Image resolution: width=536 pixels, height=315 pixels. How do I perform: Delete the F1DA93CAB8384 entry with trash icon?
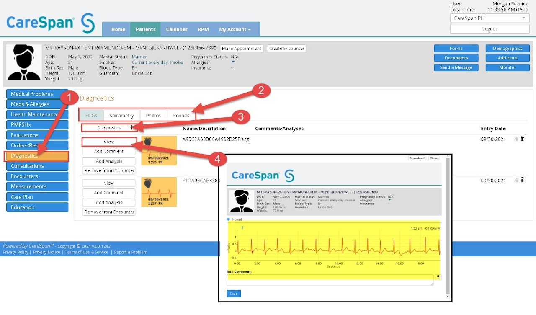522,180
